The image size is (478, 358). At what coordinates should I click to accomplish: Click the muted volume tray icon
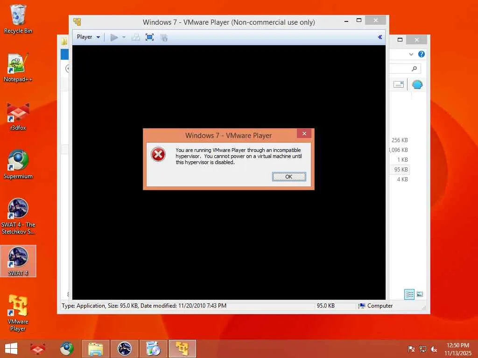[x=434, y=349]
